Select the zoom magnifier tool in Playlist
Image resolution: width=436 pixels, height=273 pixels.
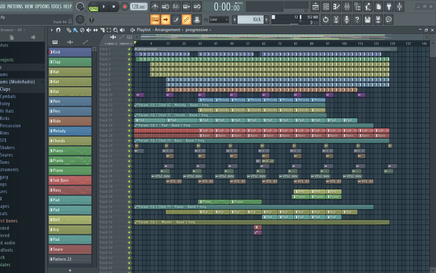tap(115, 30)
